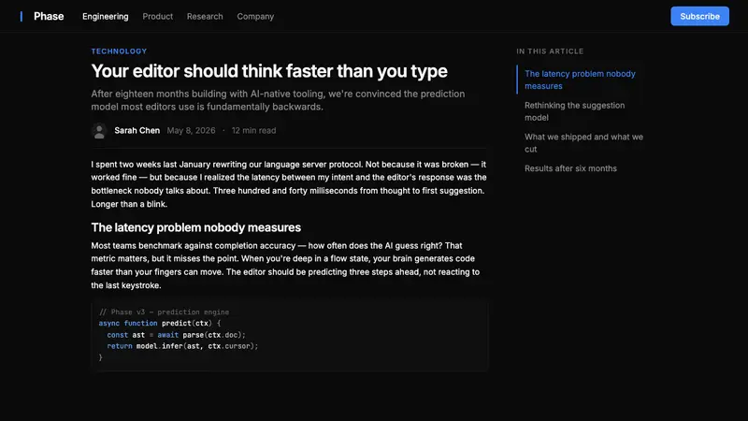748x421 pixels.
Task: Click the 'return model.infer(ast, ctx.cursor);' code line
Action: pyautogui.click(x=182, y=346)
